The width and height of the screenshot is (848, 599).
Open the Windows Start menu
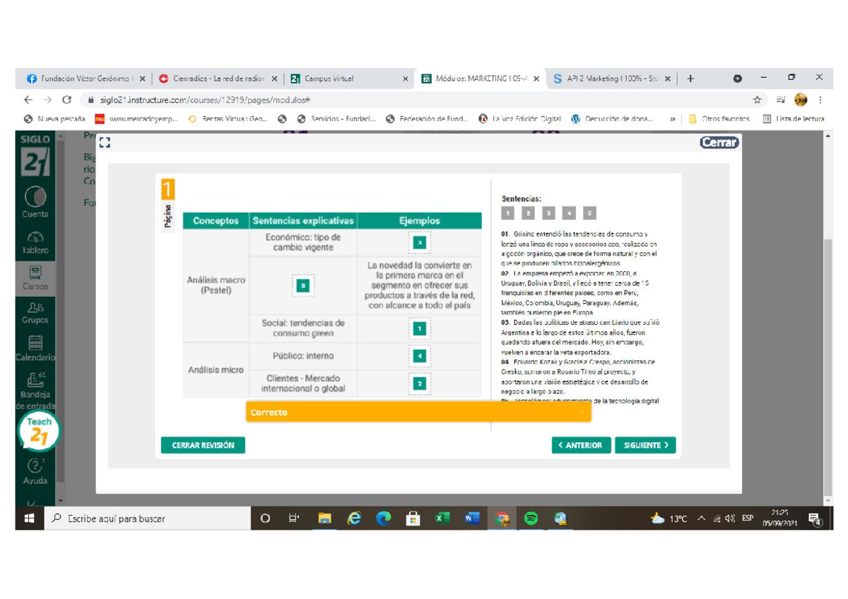tap(29, 518)
